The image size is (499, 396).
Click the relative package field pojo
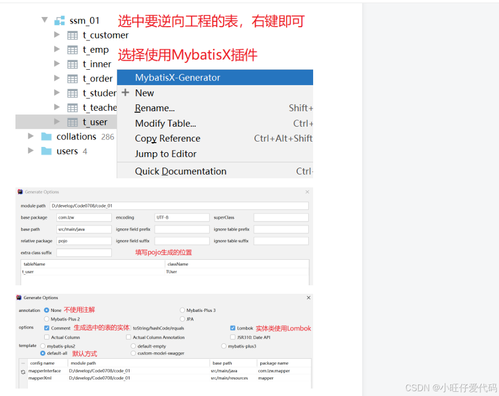pyautogui.click(x=84, y=241)
